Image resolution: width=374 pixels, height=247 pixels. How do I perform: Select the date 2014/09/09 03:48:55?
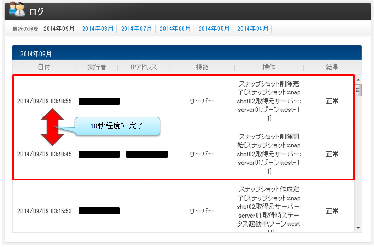coord(45,101)
